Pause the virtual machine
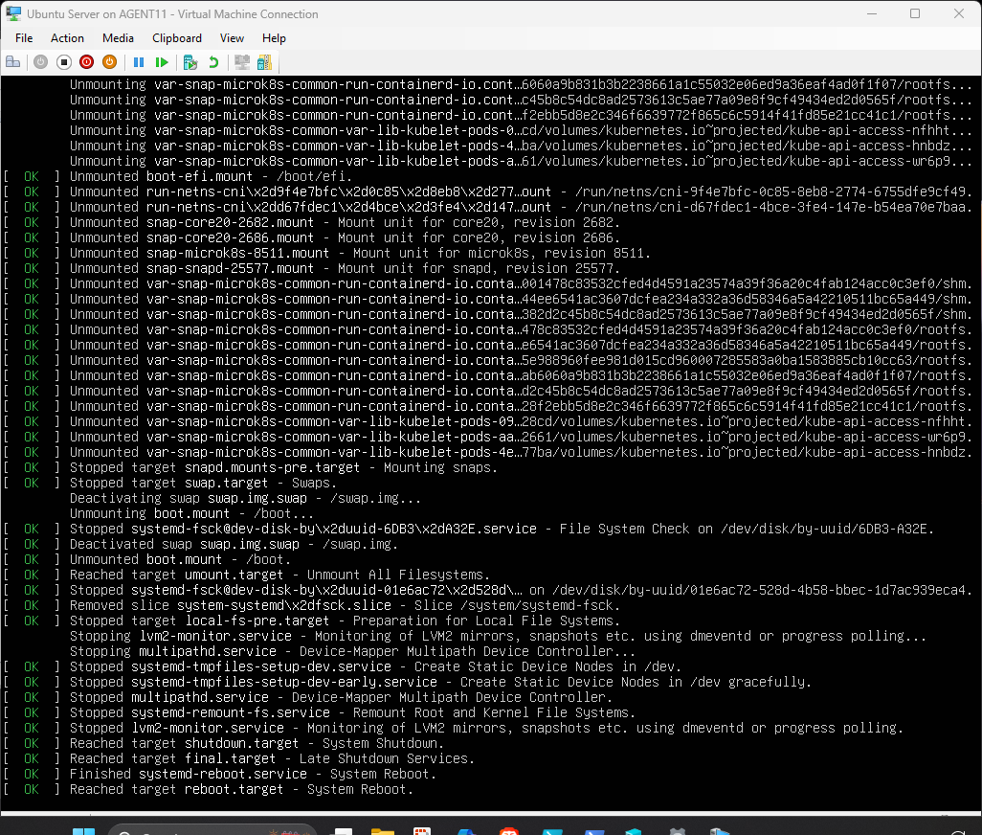 tap(139, 62)
